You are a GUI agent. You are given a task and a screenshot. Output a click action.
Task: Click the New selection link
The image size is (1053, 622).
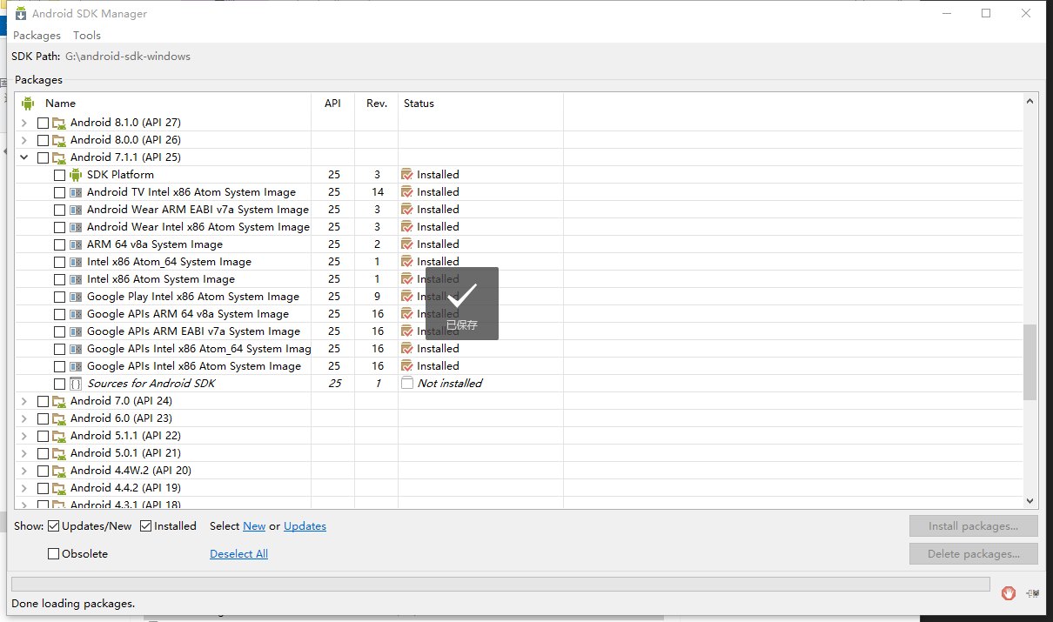[254, 526]
